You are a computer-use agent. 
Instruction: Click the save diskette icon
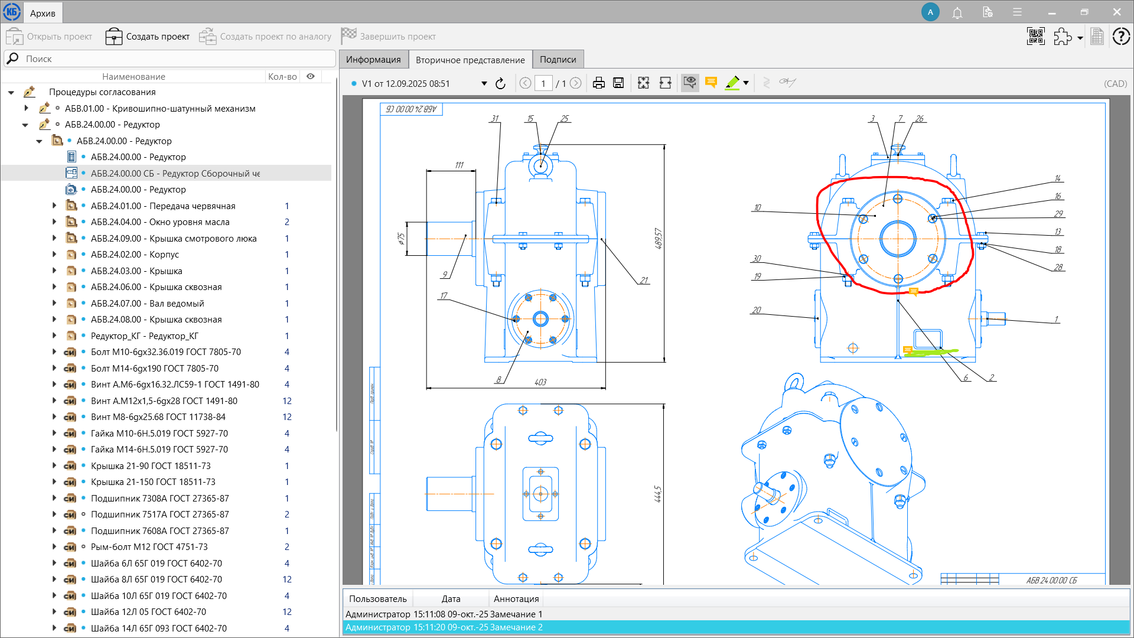tap(618, 83)
